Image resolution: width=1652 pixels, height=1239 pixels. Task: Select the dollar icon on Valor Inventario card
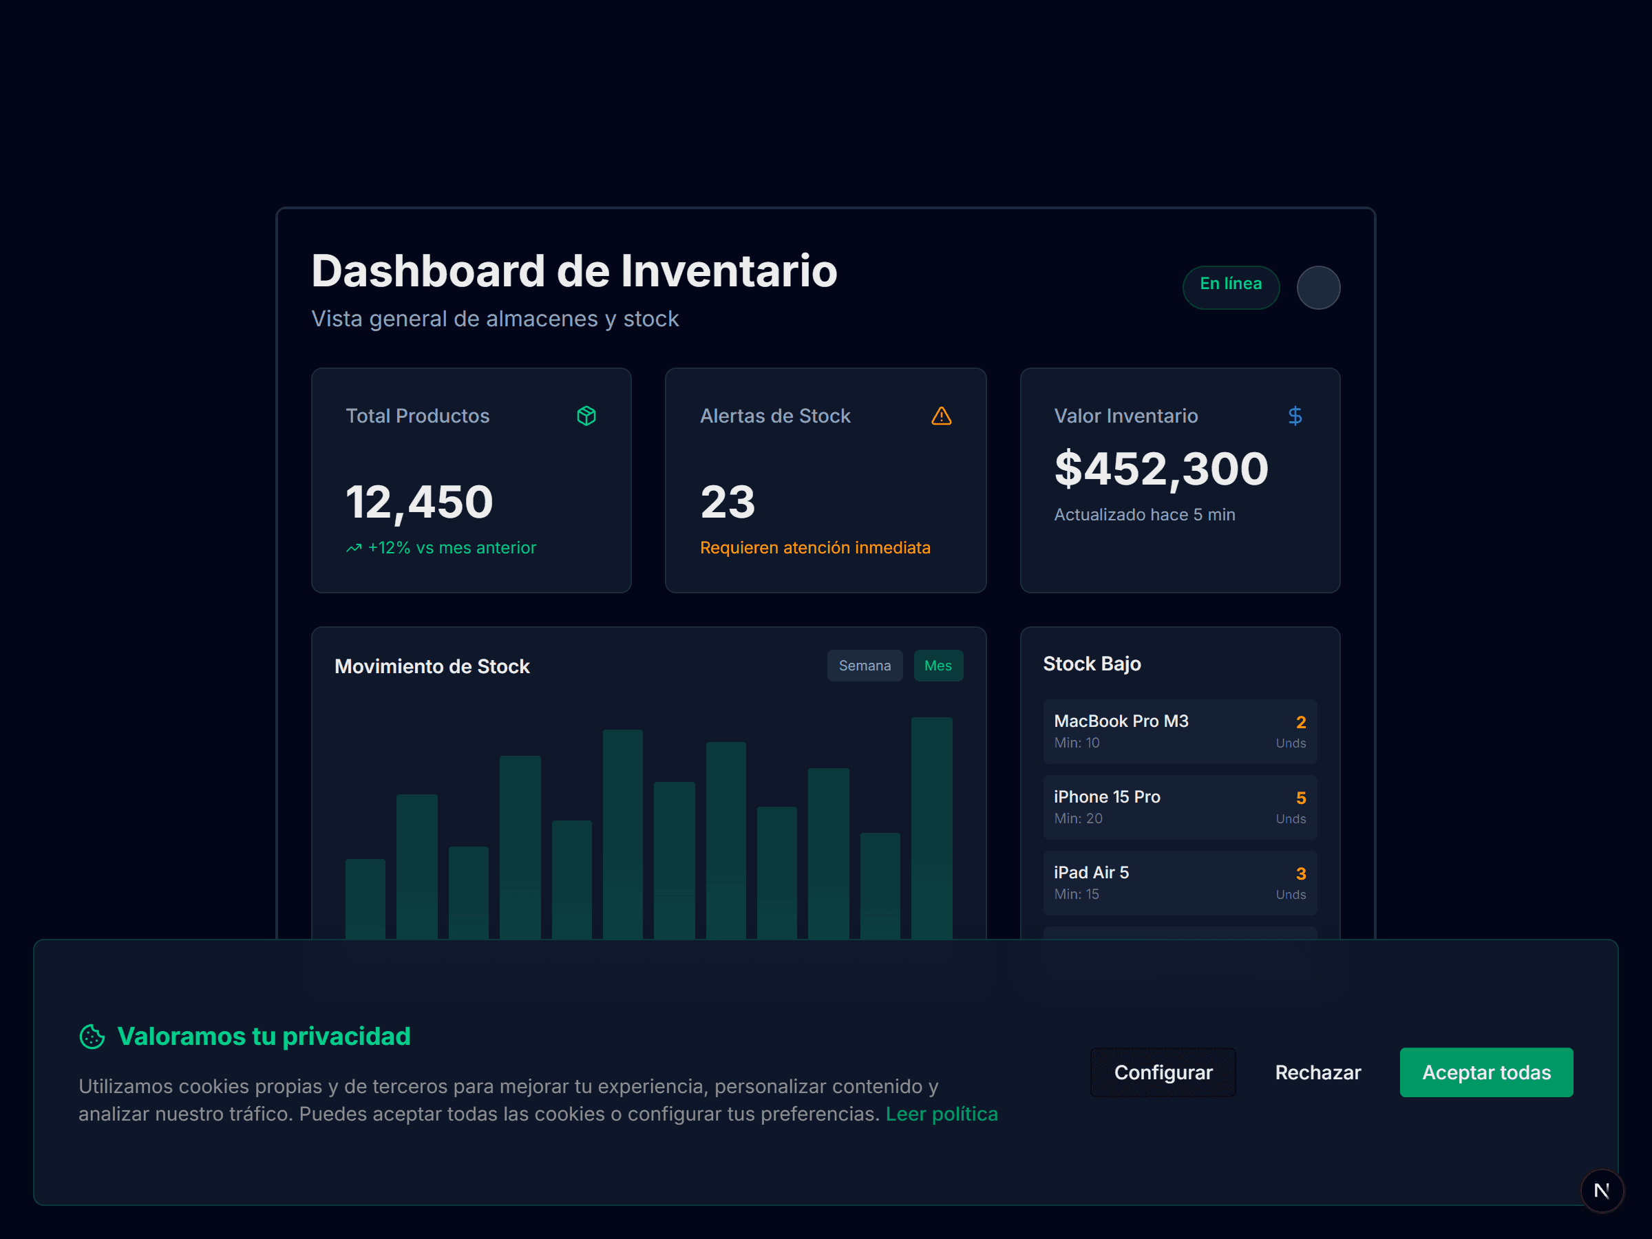tap(1295, 416)
